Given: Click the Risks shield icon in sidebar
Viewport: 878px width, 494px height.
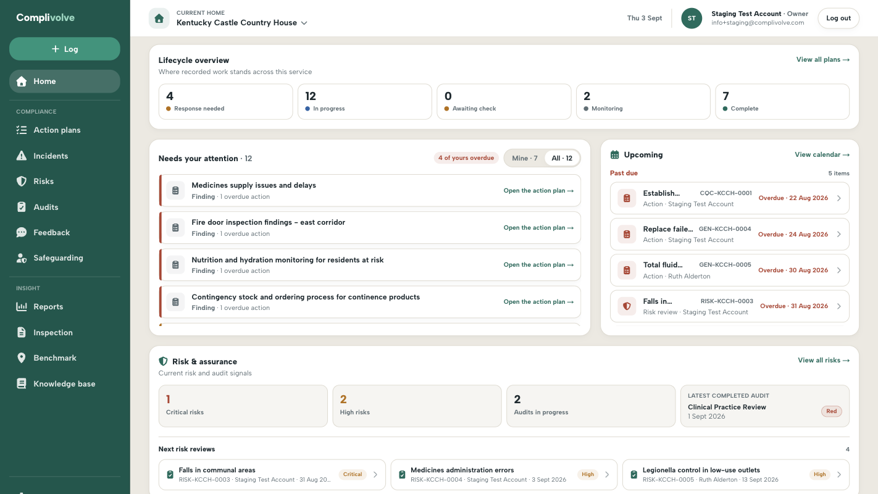Looking at the screenshot, I should pyautogui.click(x=22, y=182).
